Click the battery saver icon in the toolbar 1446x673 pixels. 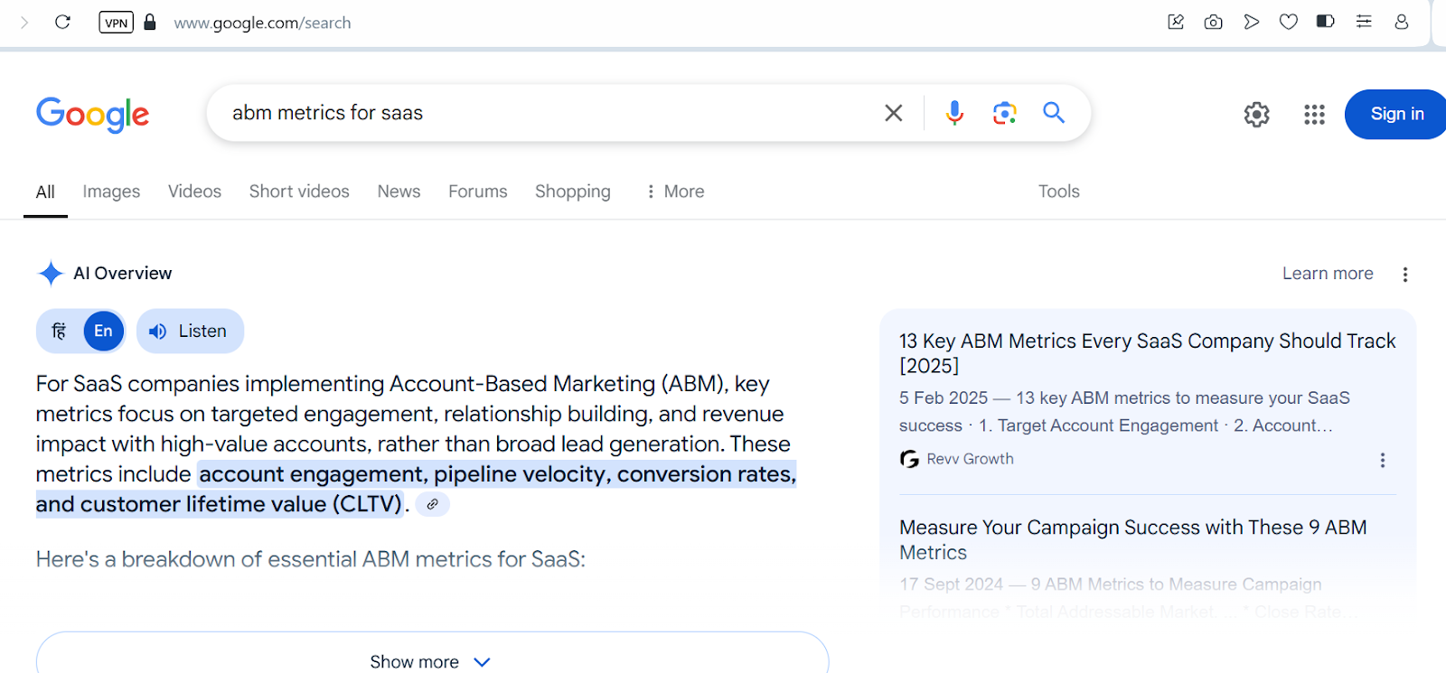pyautogui.click(x=1326, y=22)
